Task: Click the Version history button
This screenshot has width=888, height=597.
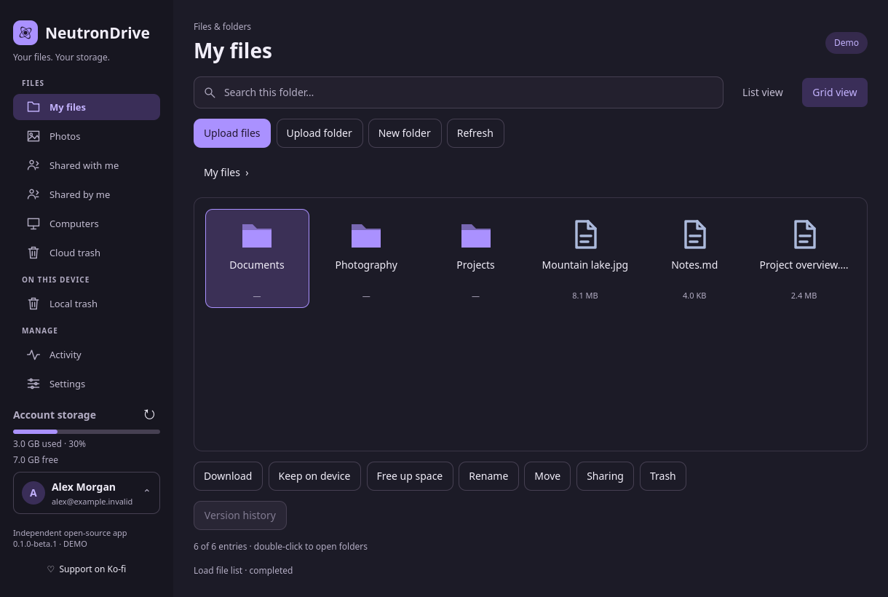Action: [240, 515]
